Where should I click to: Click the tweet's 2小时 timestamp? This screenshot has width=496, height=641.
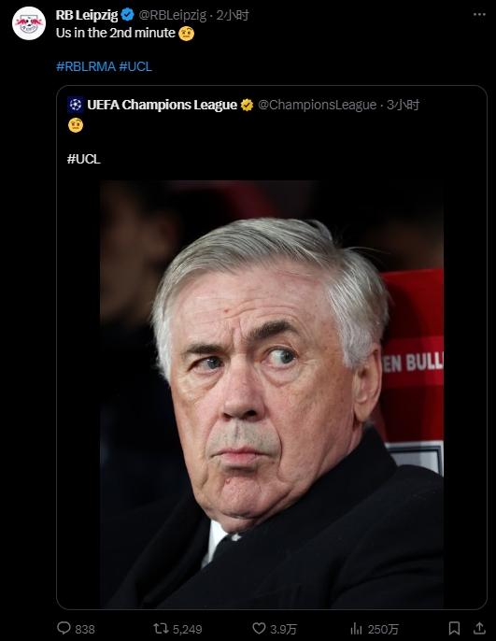(x=233, y=15)
